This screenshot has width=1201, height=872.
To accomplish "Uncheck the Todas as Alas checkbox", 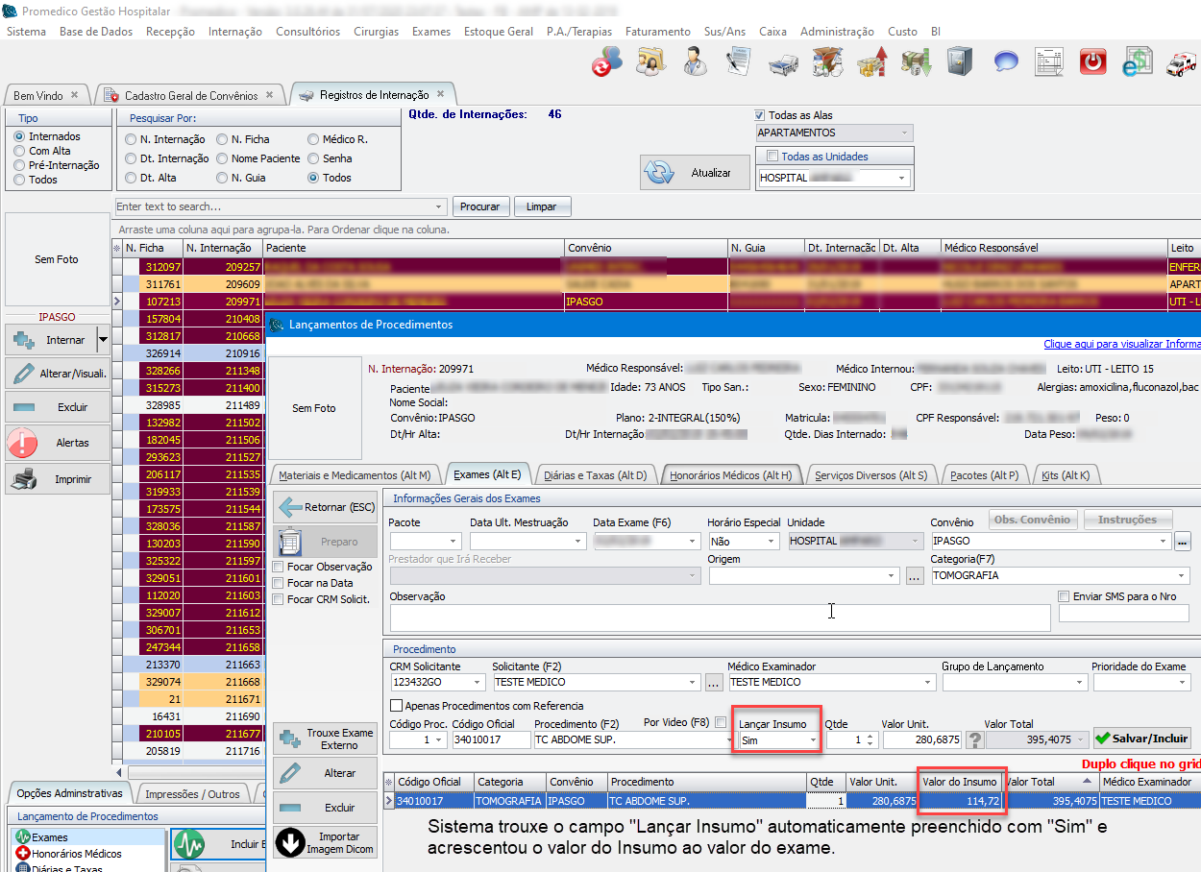I will (x=761, y=115).
